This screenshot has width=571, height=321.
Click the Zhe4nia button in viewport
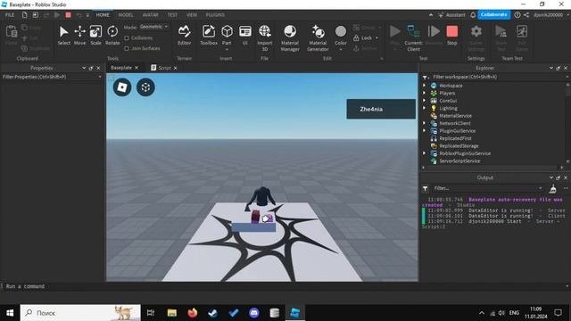point(381,109)
